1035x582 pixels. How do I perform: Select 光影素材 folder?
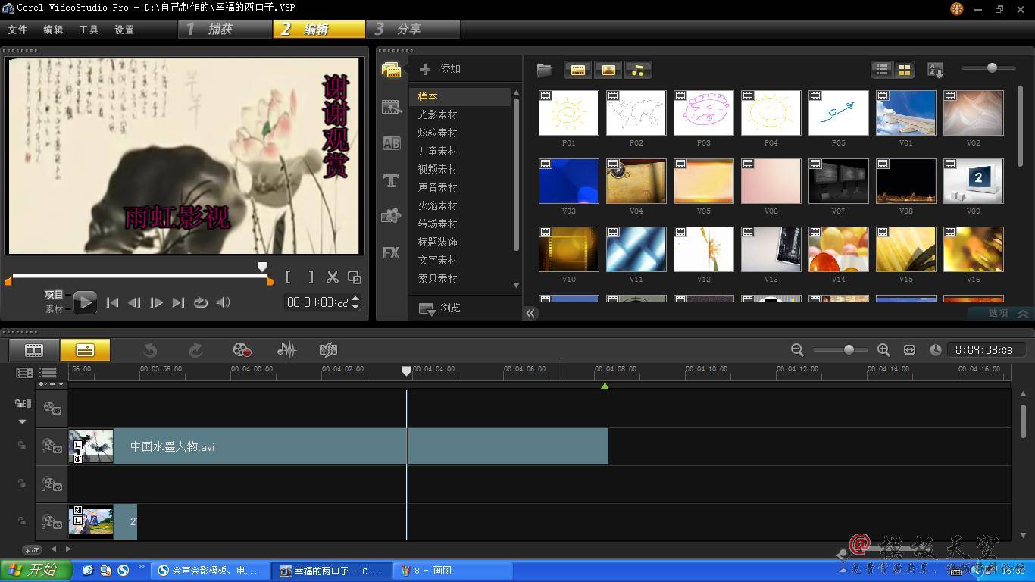pyautogui.click(x=438, y=114)
